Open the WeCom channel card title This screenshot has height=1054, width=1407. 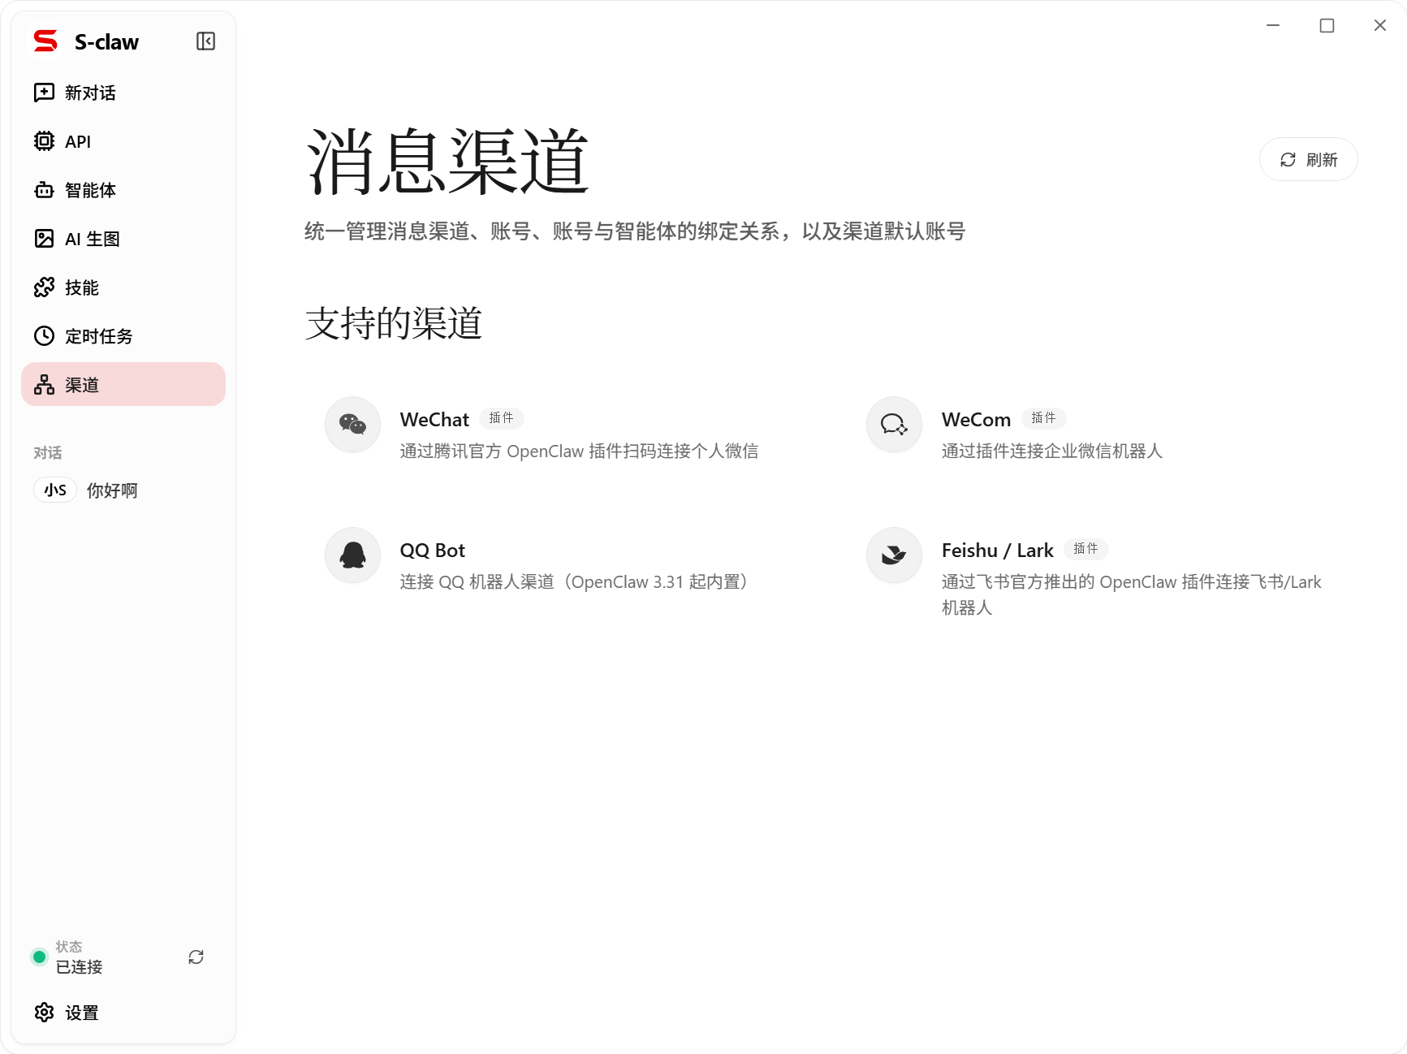pos(976,420)
